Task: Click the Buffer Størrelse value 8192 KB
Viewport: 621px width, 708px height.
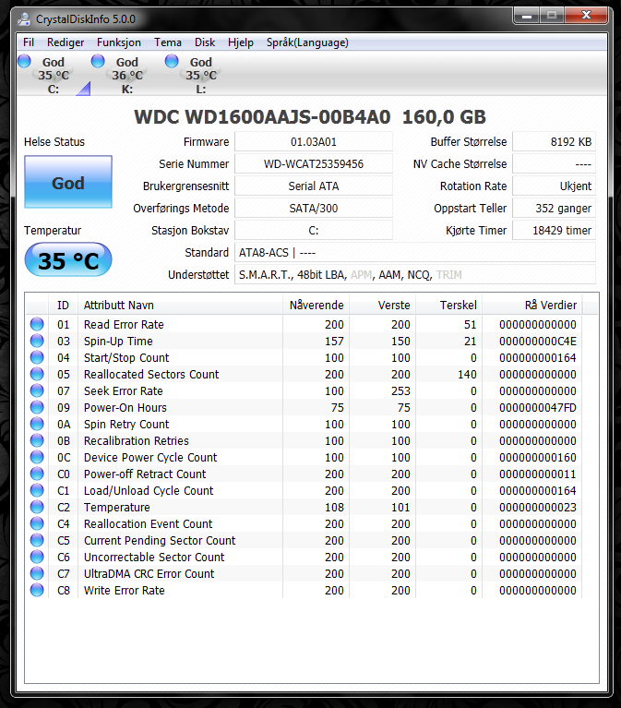Action: (x=555, y=142)
